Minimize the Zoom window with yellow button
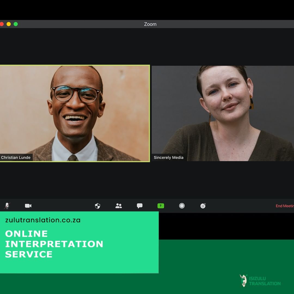 pos(9,24)
